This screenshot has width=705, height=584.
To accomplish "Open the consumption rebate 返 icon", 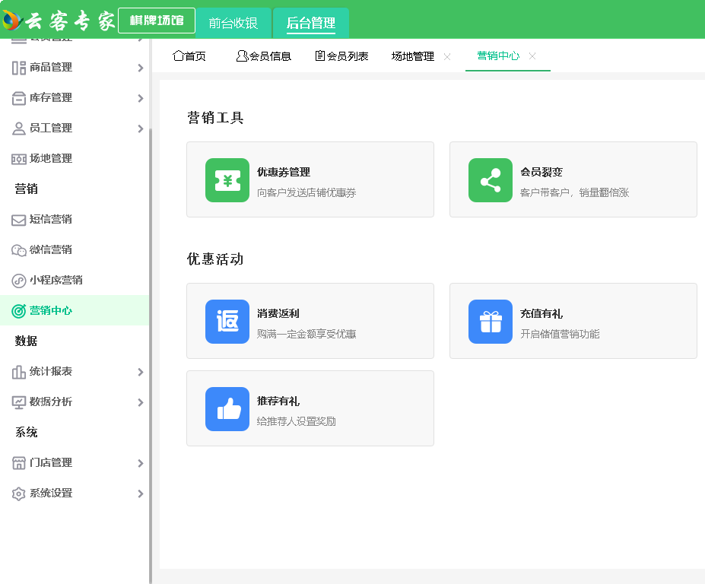I will pyautogui.click(x=227, y=322).
